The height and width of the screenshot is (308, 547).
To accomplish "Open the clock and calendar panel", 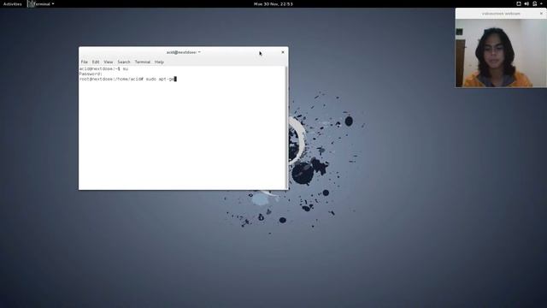I will coord(273,4).
